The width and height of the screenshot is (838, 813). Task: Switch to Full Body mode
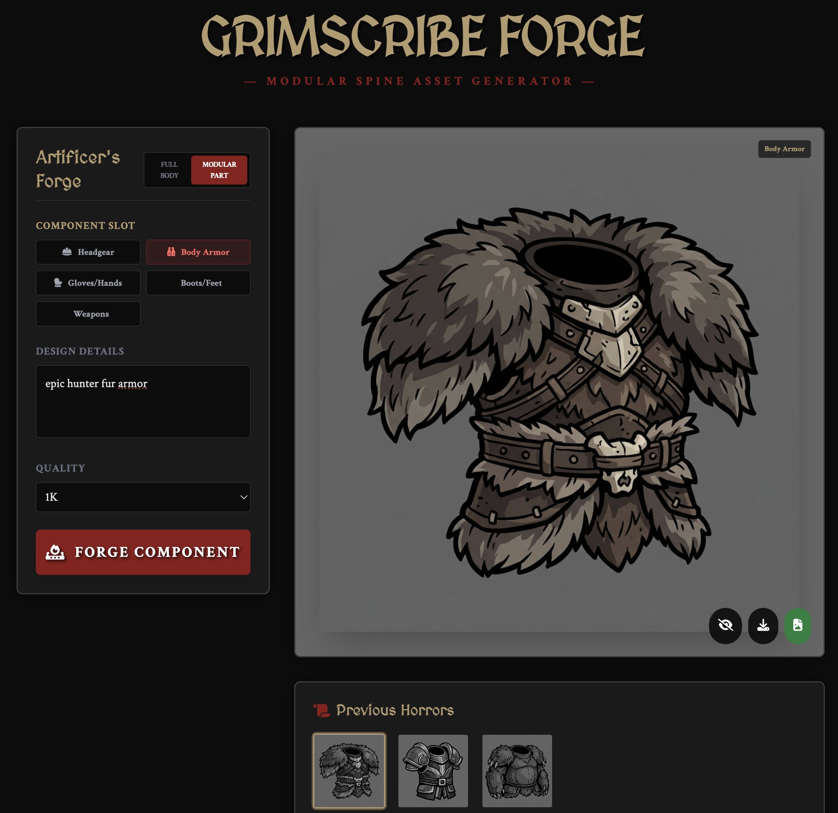coord(169,170)
